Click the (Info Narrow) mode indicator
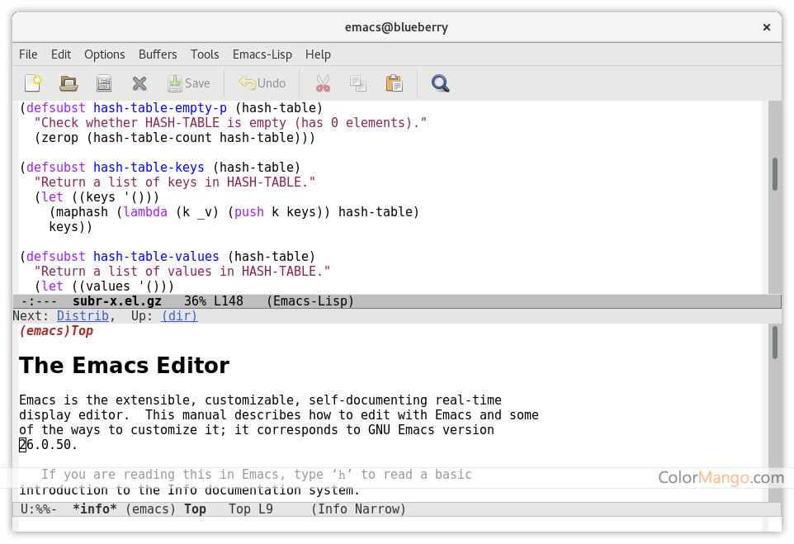Viewport: 794px width, 544px height. pos(358,509)
